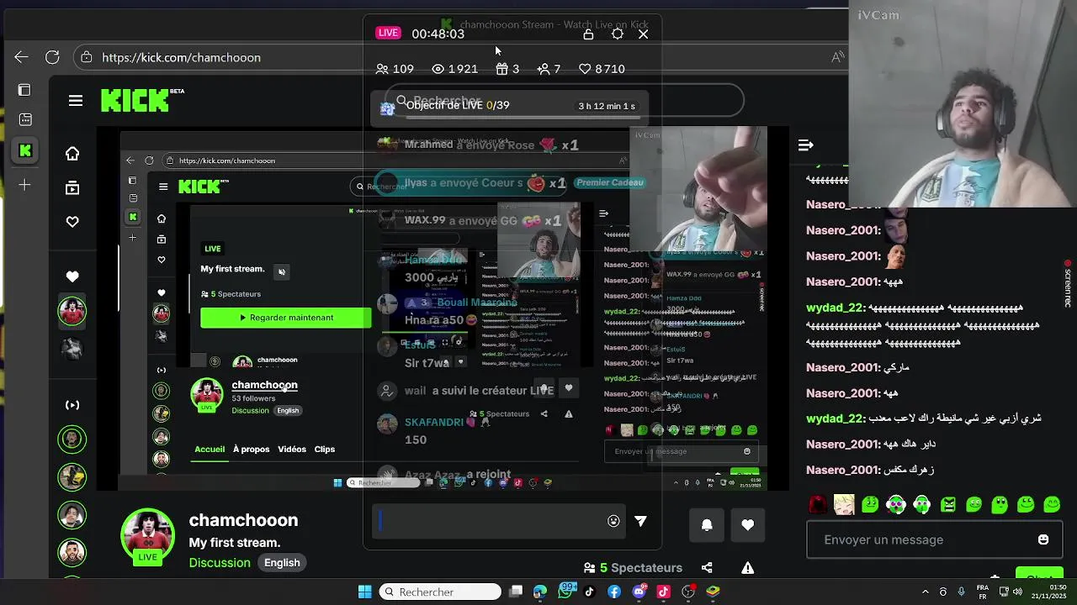Open outline heart Following icon in Kick sidebar

click(x=72, y=222)
